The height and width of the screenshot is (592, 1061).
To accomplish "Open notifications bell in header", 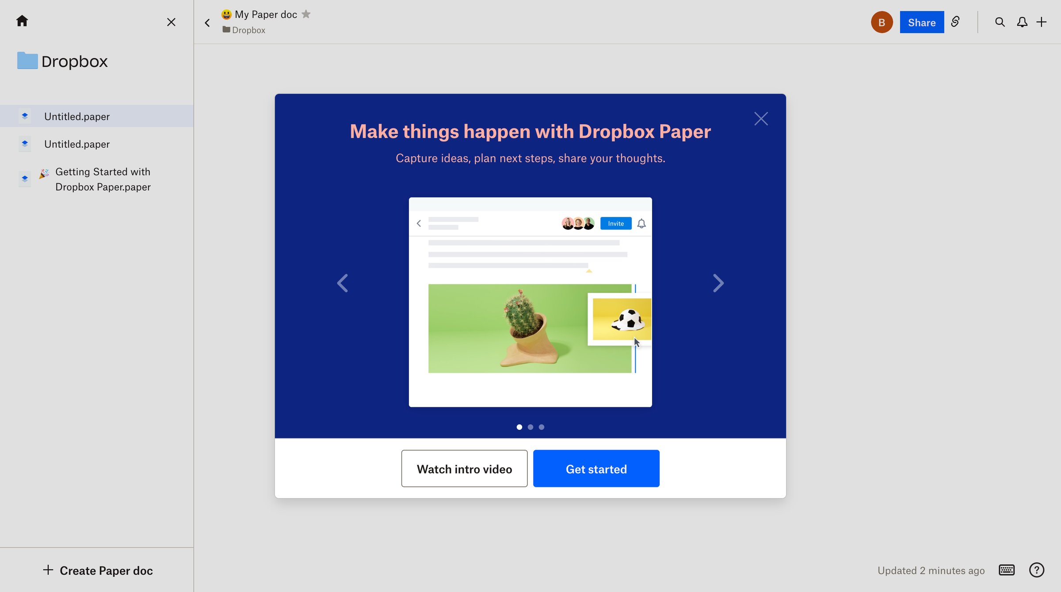I will coord(1022,22).
